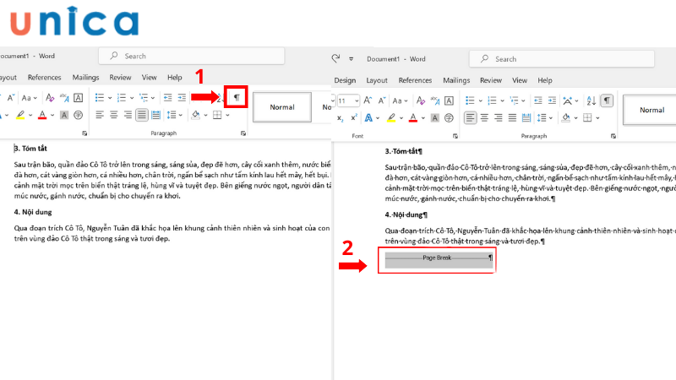Open Layout tab in right window
676x380 pixels.
[377, 80]
